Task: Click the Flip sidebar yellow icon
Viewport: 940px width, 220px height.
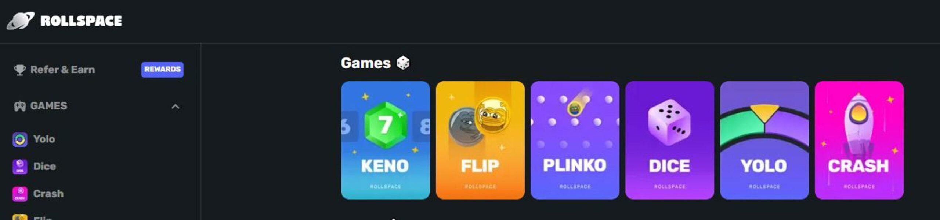Action: pyautogui.click(x=20, y=217)
